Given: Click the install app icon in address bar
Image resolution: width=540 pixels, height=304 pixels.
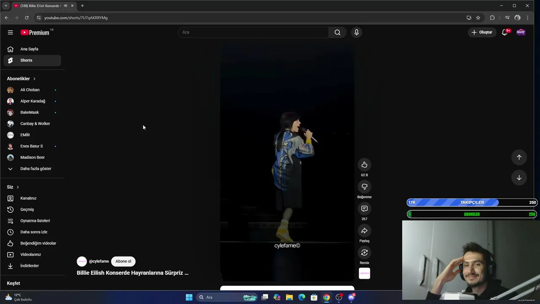Looking at the screenshot, I should 469,18.
